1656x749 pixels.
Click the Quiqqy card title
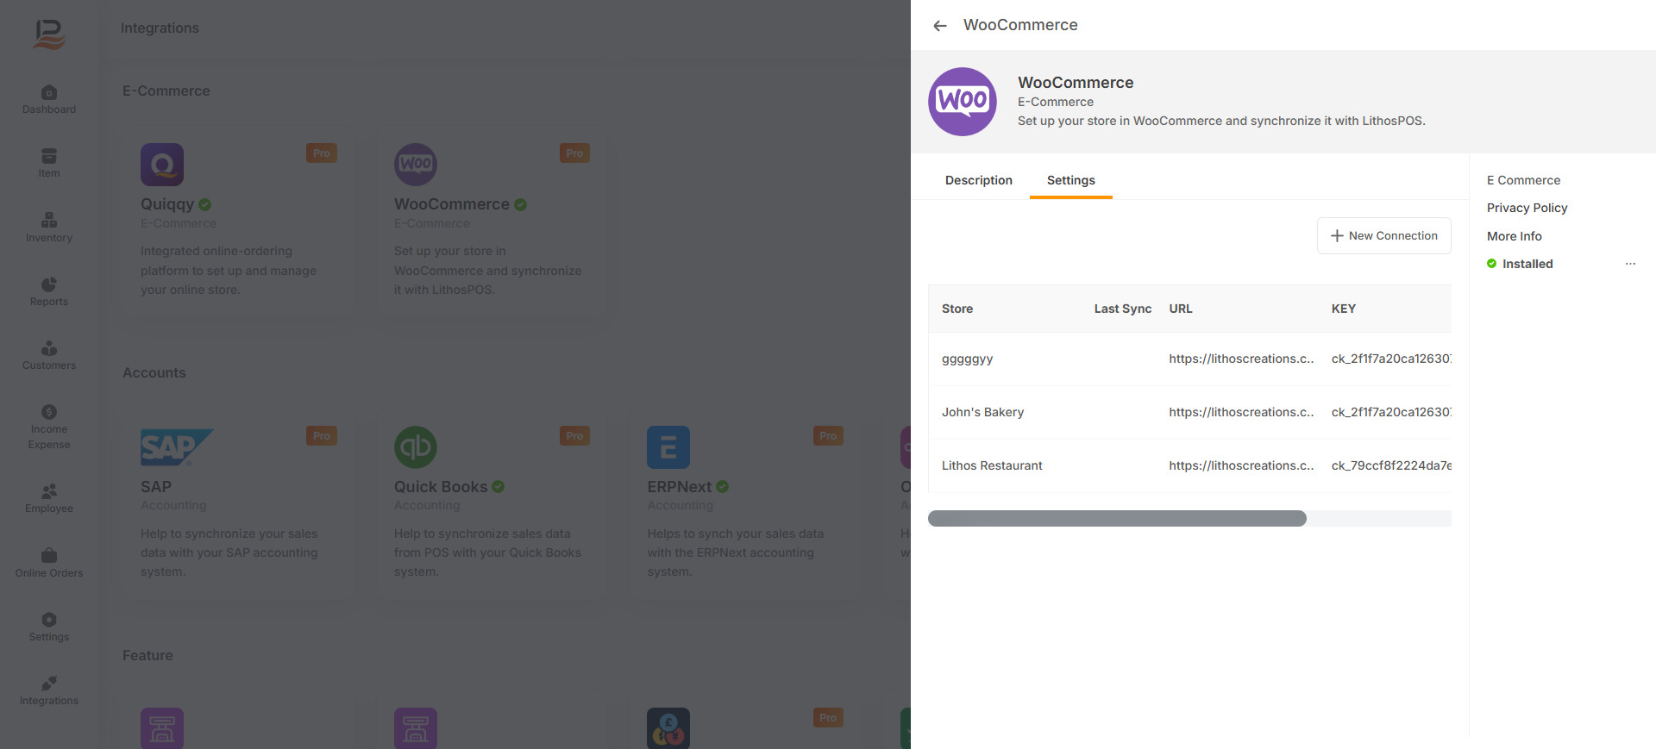pos(167,204)
